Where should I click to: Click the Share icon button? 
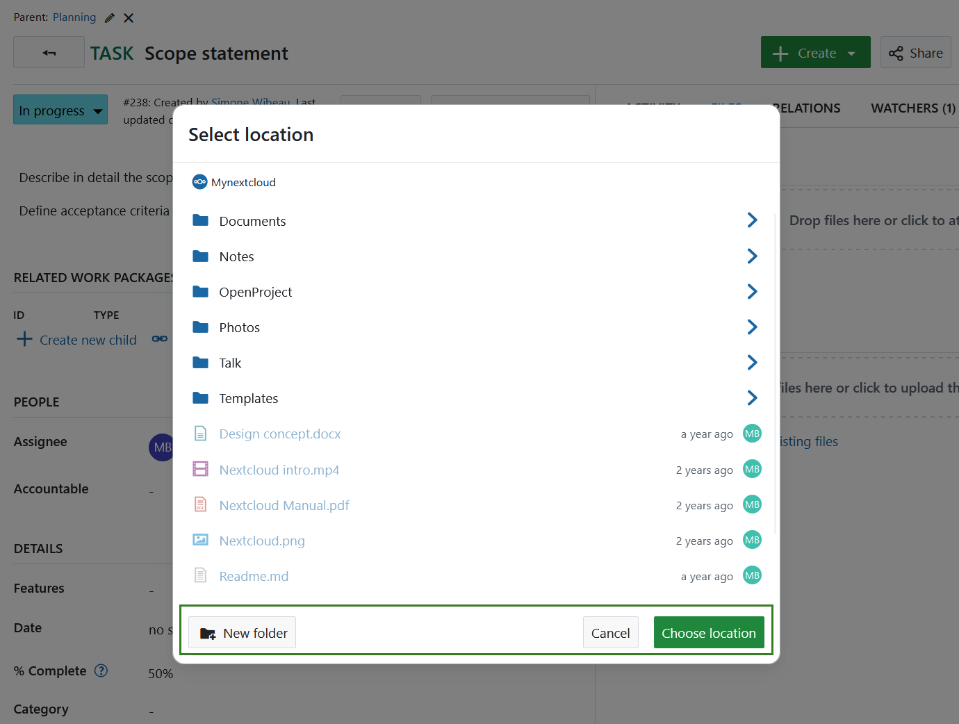[x=896, y=52]
